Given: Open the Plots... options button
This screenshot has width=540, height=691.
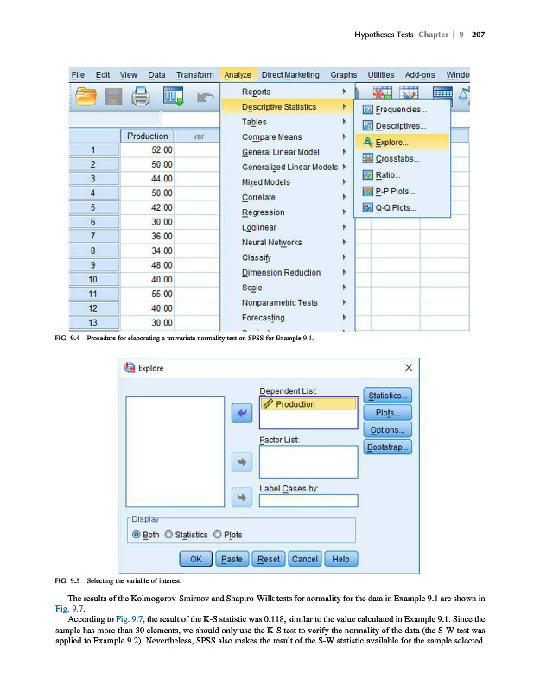Looking at the screenshot, I should coord(388,413).
